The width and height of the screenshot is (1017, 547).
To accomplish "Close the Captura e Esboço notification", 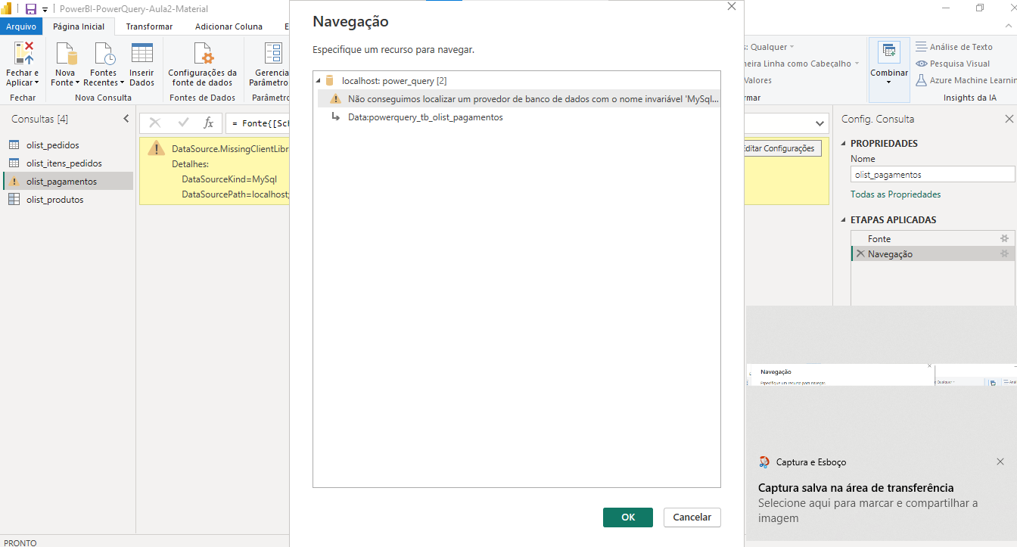I will 1000,462.
